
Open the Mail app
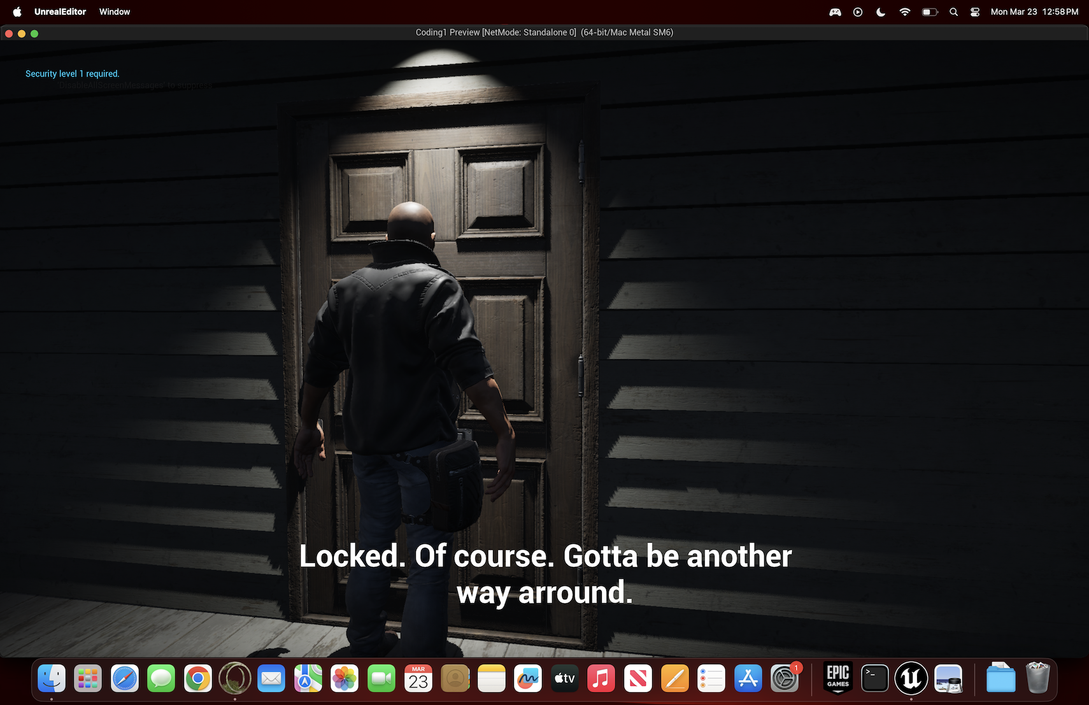pyautogui.click(x=271, y=679)
